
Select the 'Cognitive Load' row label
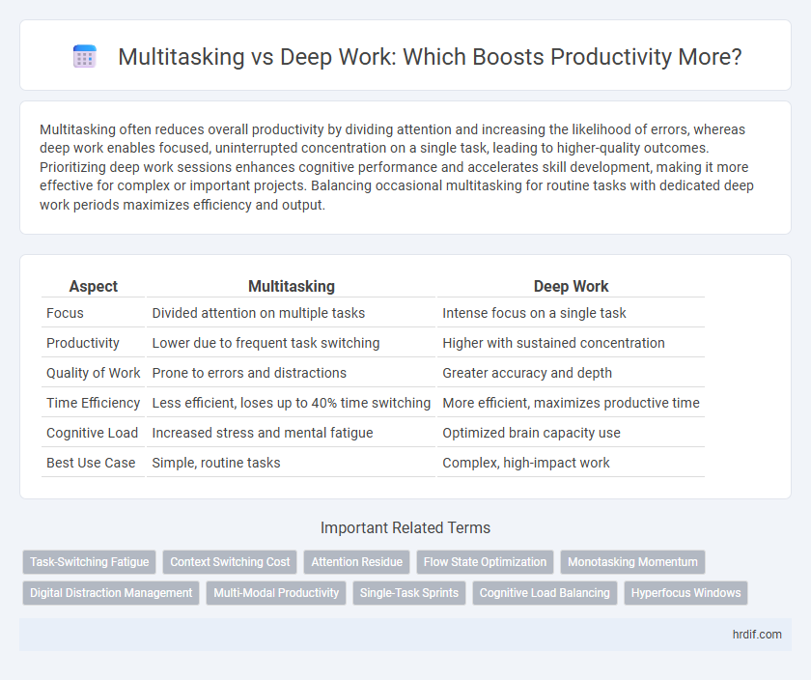tap(92, 433)
